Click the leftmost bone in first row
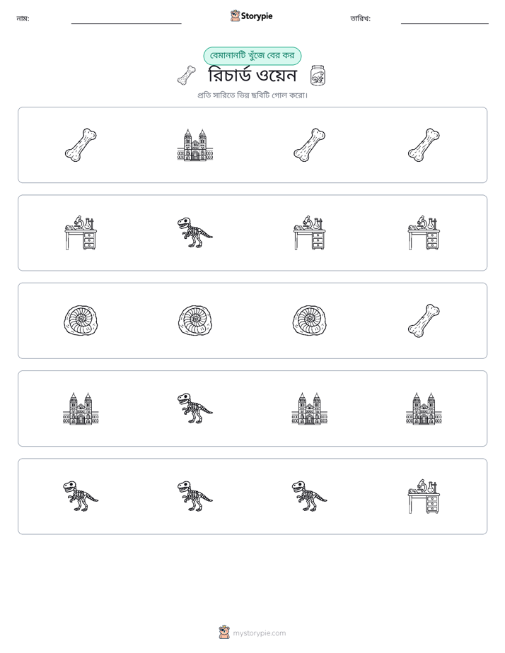The width and height of the screenshot is (505, 653). click(81, 145)
